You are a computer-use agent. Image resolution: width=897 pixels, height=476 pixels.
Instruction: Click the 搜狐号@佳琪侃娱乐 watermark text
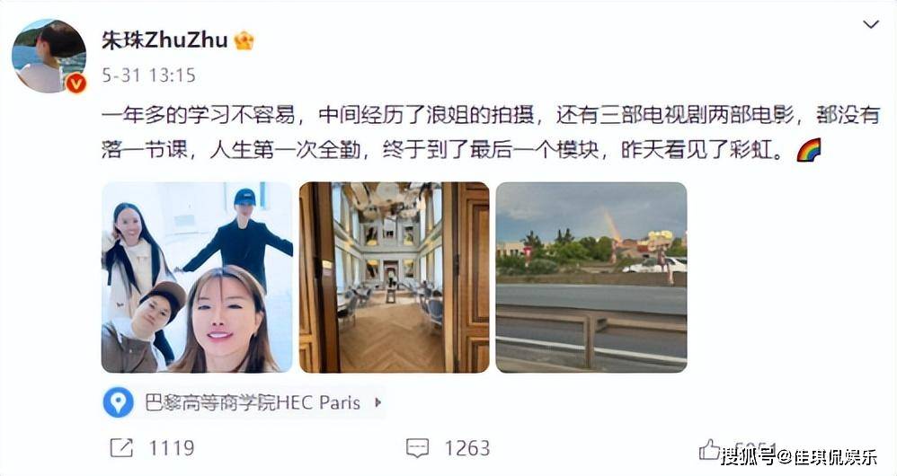click(x=799, y=457)
